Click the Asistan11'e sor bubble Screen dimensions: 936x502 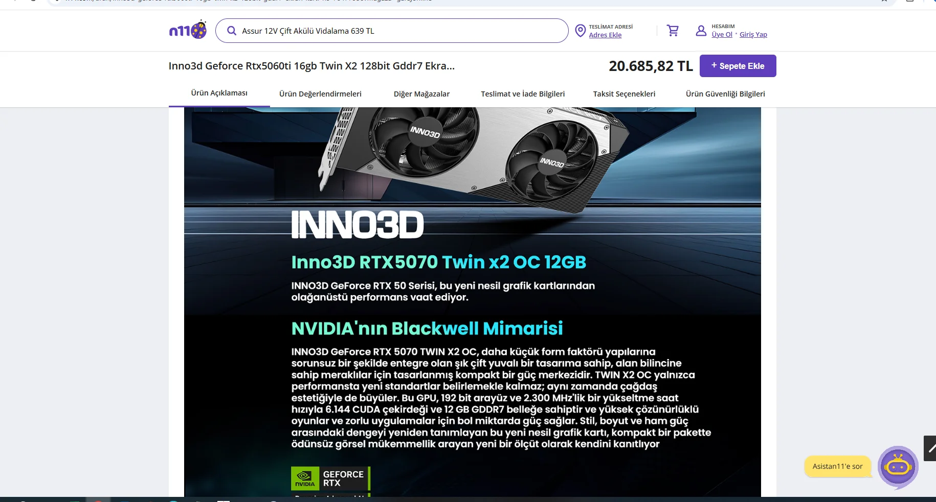click(837, 466)
